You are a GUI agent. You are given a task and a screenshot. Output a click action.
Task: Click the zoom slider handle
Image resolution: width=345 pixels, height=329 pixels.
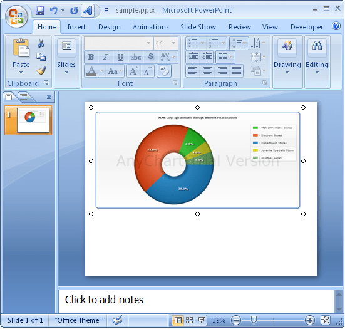pos(254,320)
